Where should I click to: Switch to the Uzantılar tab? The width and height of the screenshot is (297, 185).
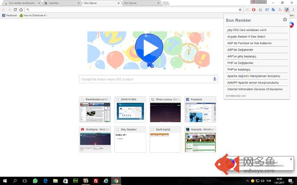pyautogui.click(x=62, y=3)
